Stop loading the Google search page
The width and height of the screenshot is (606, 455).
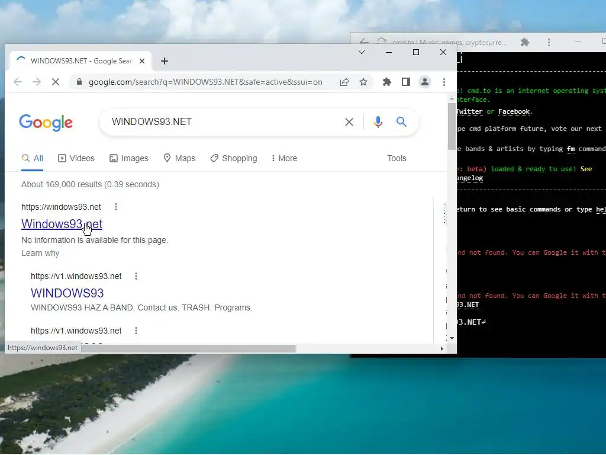(x=56, y=82)
